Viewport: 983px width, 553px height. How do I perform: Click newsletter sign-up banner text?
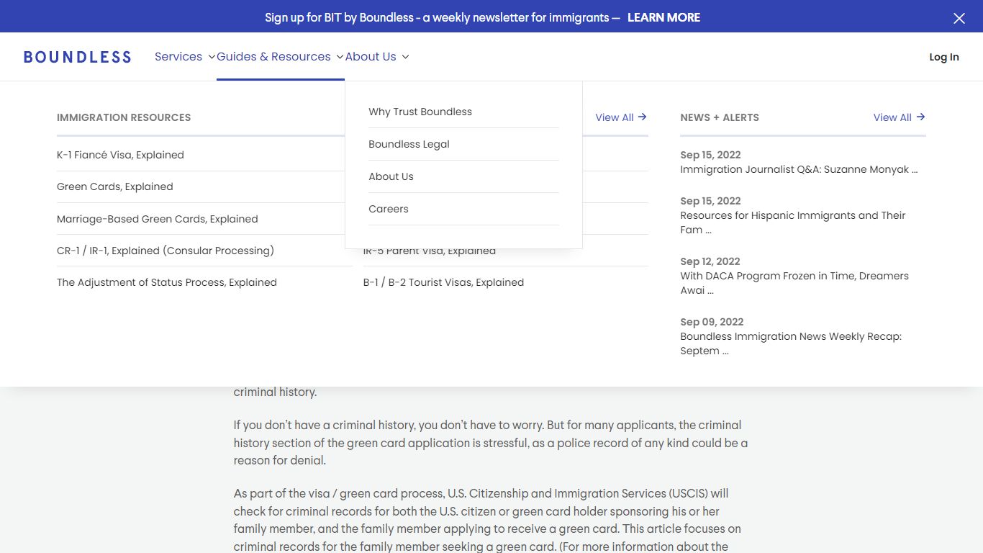coord(442,17)
